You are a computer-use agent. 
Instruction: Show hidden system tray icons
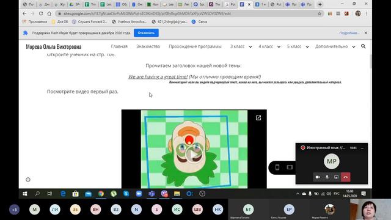[298, 194]
